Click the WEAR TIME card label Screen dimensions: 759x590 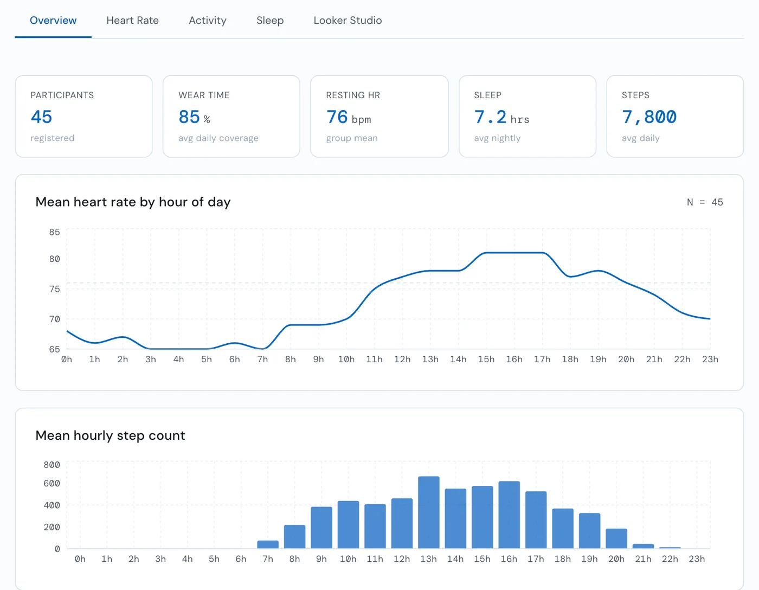[204, 95]
